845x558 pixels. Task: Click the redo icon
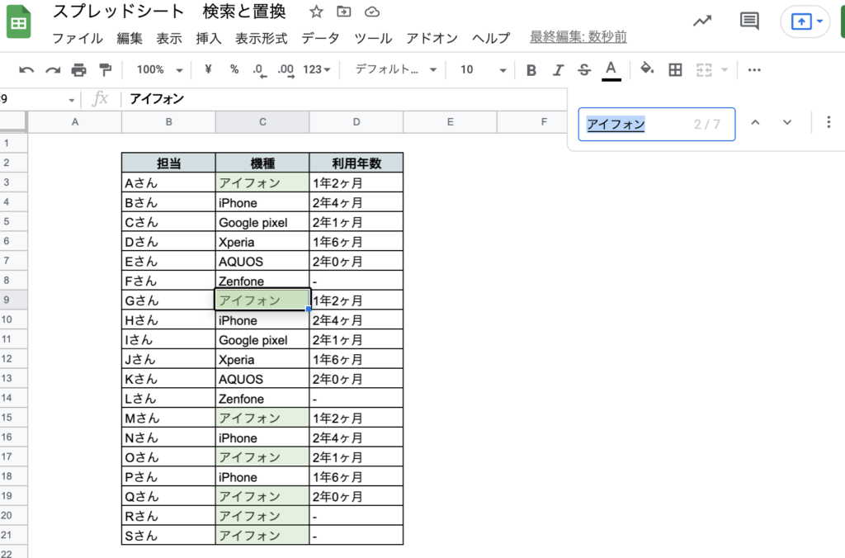pyautogui.click(x=53, y=70)
